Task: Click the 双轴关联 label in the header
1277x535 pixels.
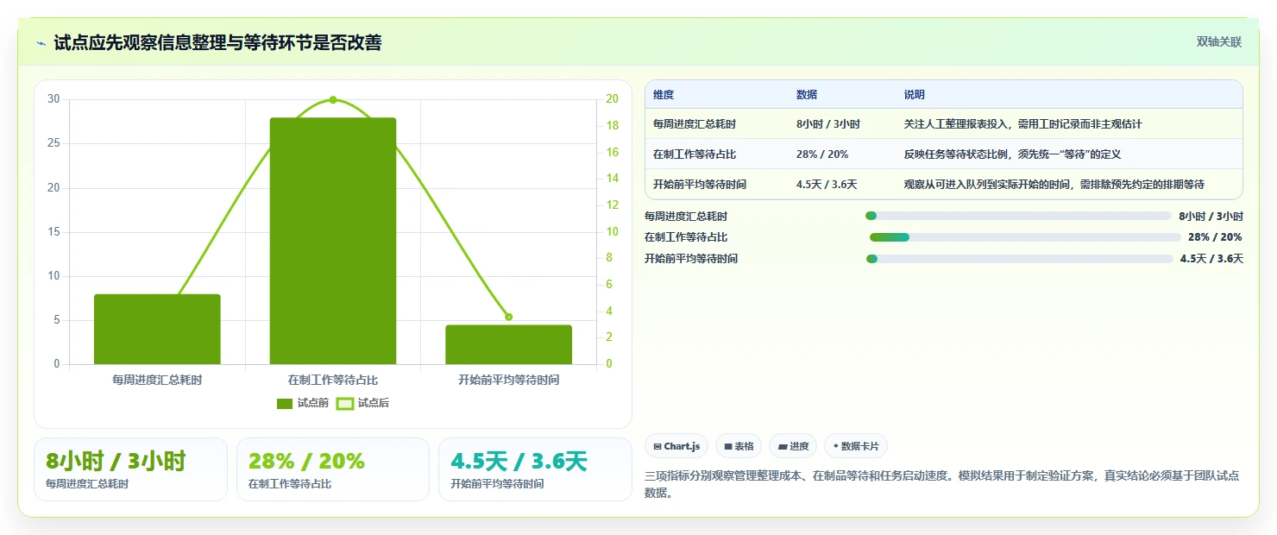Action: click(x=1218, y=41)
